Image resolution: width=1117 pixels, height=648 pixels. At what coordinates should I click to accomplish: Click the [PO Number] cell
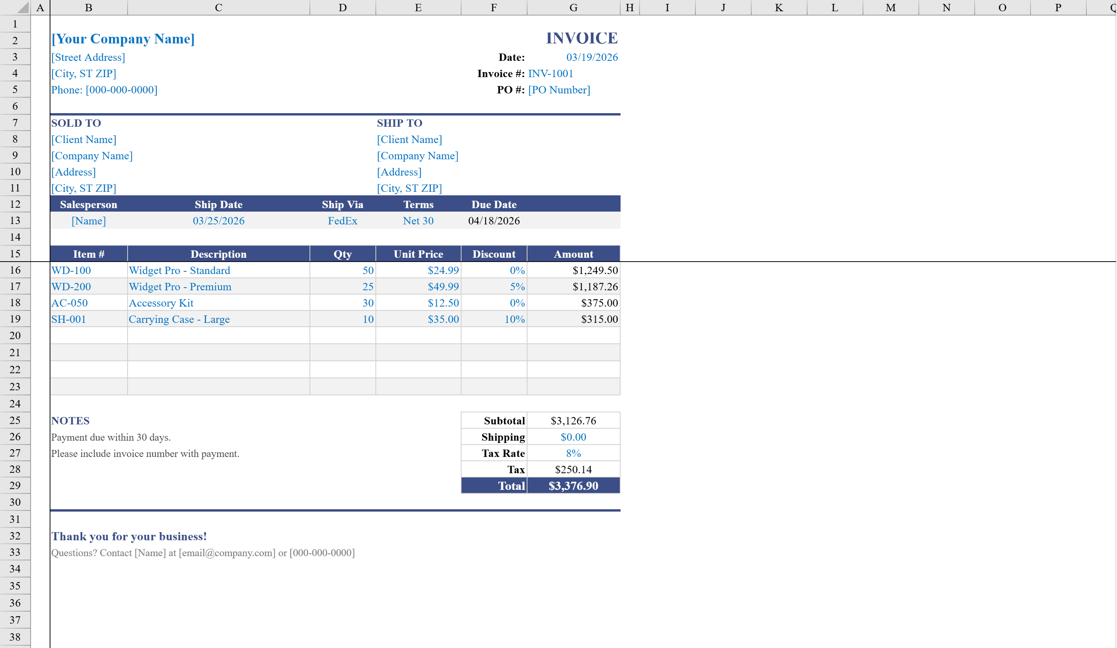coord(559,90)
